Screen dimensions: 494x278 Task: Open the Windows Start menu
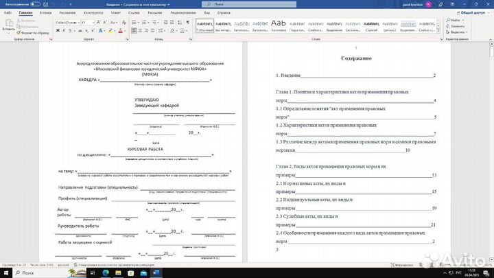pos(6,273)
